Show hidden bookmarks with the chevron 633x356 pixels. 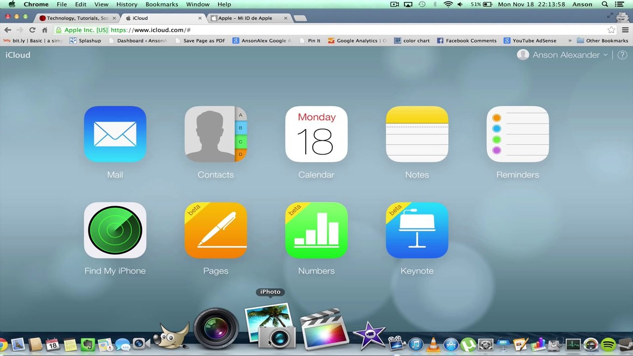click(x=570, y=41)
